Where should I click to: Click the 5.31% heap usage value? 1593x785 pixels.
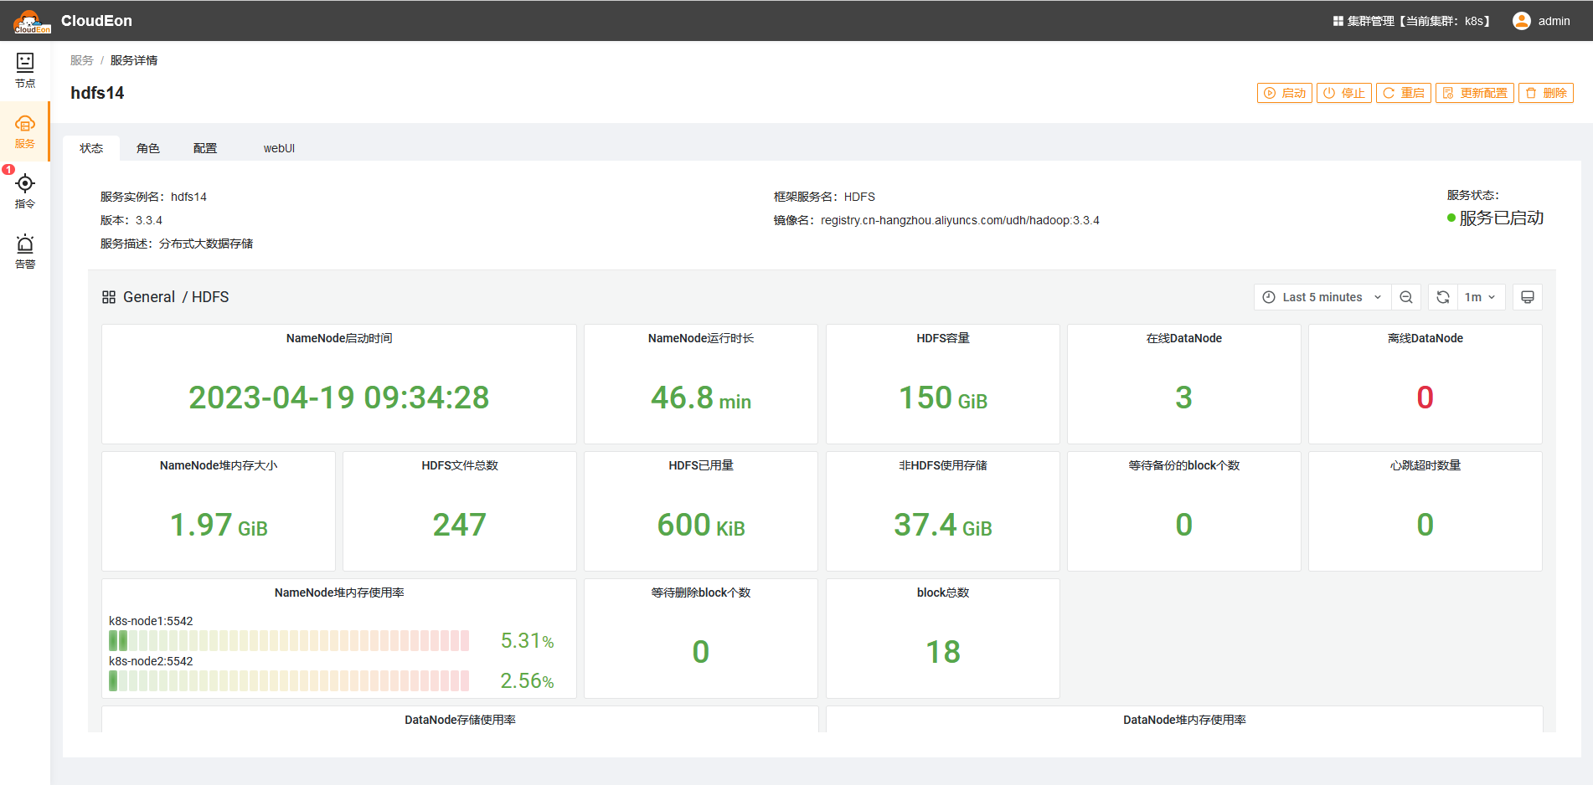coord(528,641)
